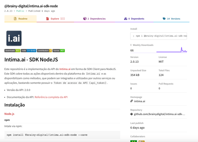This screenshot has height=142, width=198.
Task: Click the install command prompt chevron icon
Action: click(x=133, y=36)
